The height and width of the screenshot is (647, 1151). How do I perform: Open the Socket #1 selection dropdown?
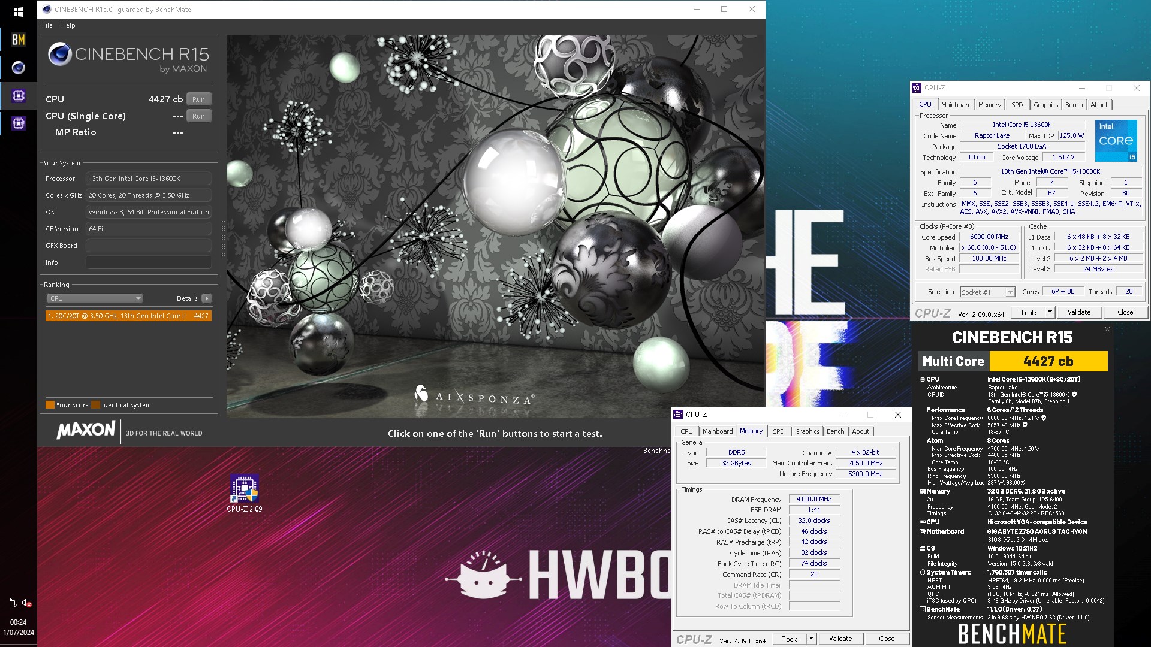(987, 292)
